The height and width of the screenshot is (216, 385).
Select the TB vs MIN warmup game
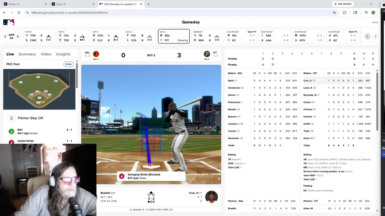(208, 36)
